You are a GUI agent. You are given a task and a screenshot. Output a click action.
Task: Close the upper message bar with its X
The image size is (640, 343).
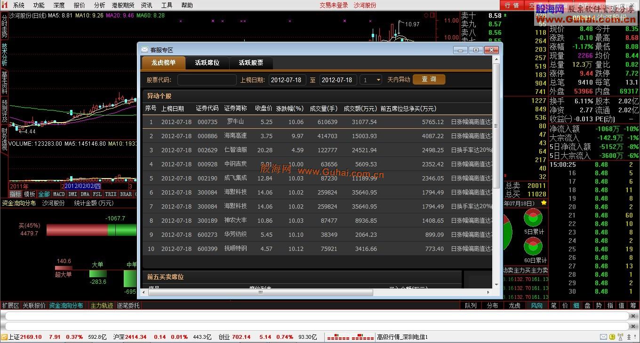click(x=633, y=316)
